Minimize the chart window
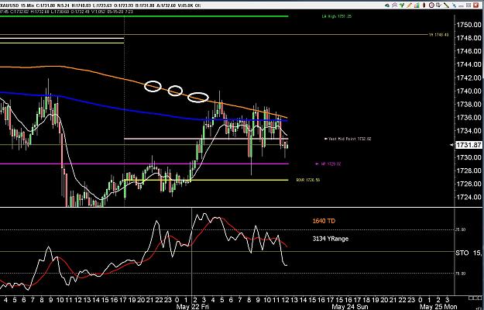Viewport: 484px width, 310px height. [x=461, y=6]
